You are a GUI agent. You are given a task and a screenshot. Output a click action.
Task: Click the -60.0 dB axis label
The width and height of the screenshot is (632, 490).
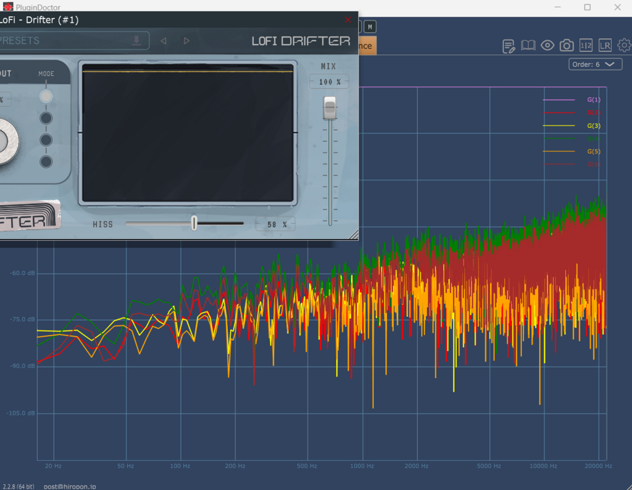tap(23, 273)
